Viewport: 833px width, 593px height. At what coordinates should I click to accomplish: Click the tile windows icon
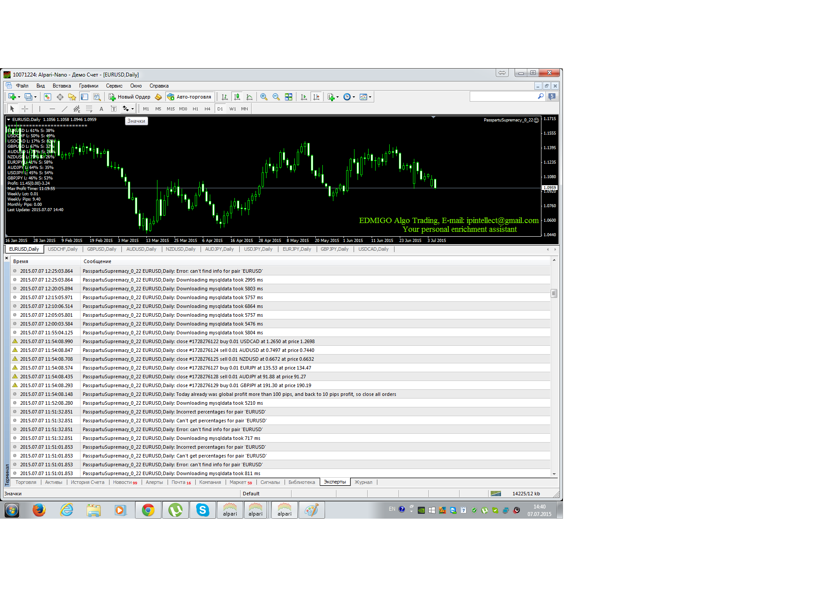point(289,97)
